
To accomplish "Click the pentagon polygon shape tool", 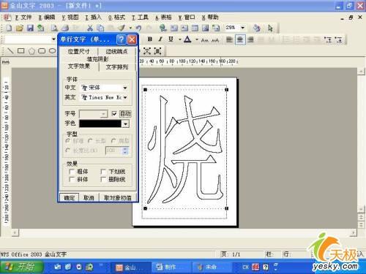I will [31, 51].
